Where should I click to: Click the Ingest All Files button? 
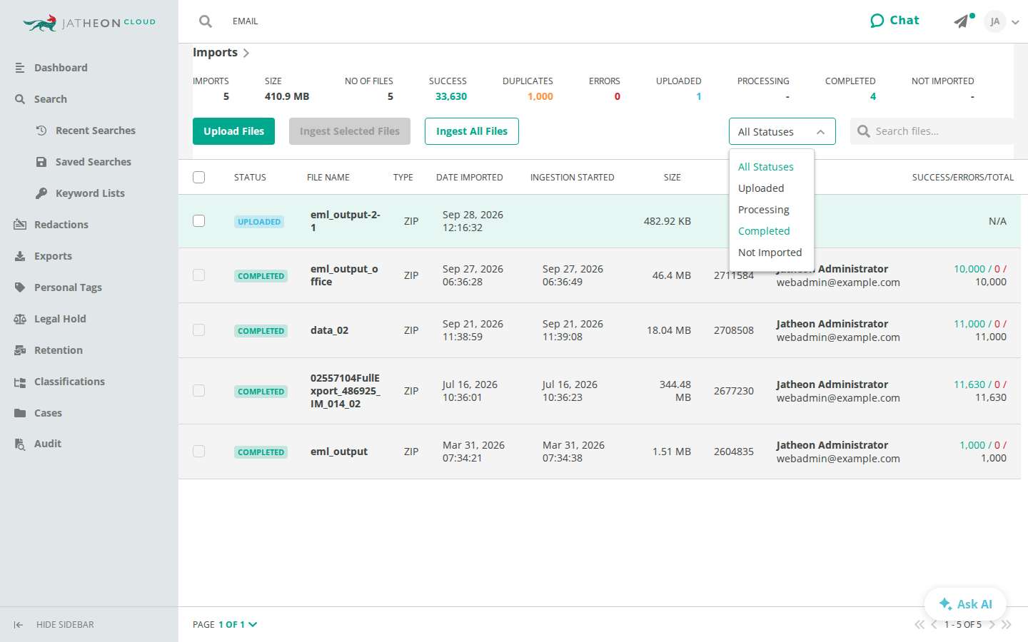[472, 131]
